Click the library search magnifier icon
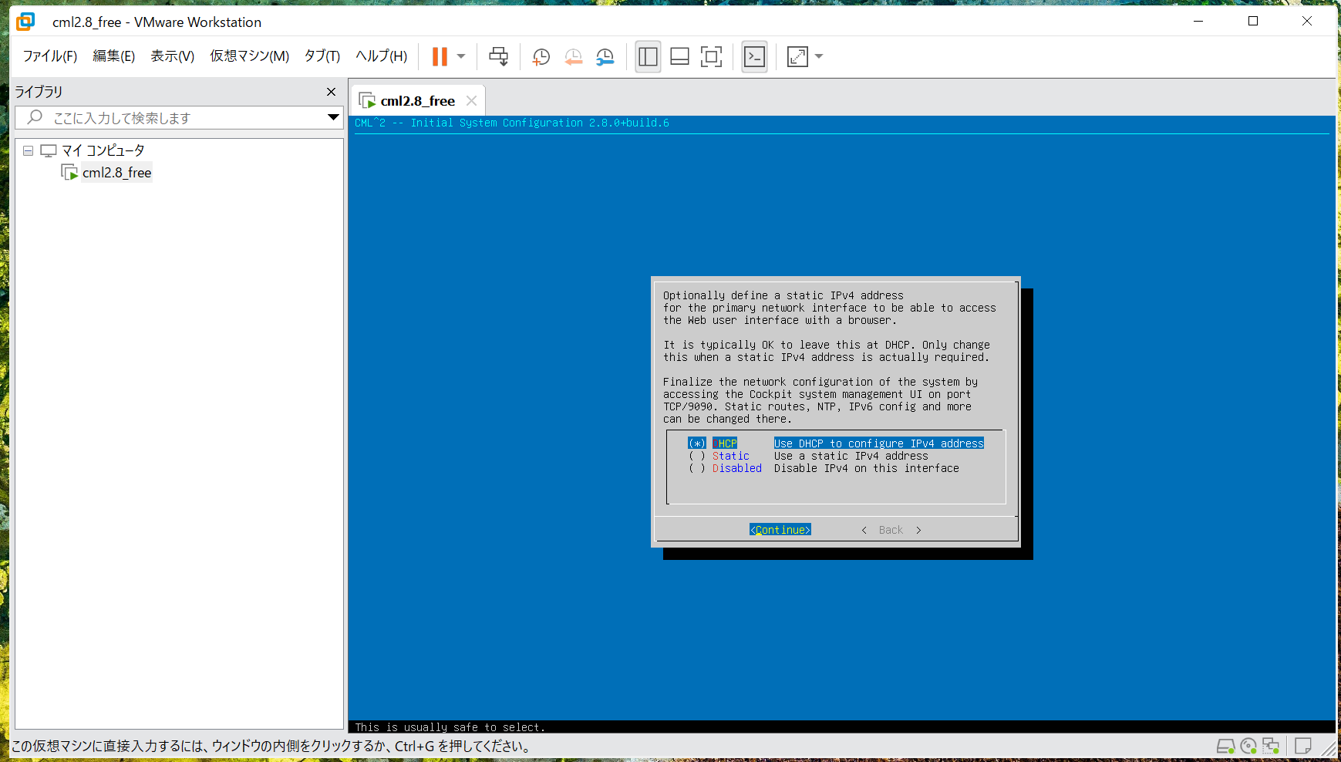 [x=35, y=117]
